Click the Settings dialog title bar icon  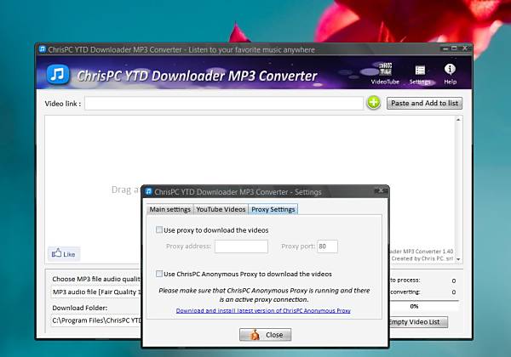click(148, 191)
